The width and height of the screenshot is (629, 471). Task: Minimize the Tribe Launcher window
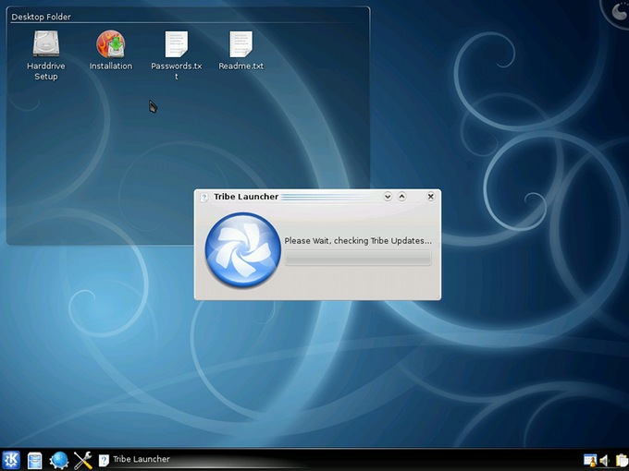pyautogui.click(x=388, y=197)
